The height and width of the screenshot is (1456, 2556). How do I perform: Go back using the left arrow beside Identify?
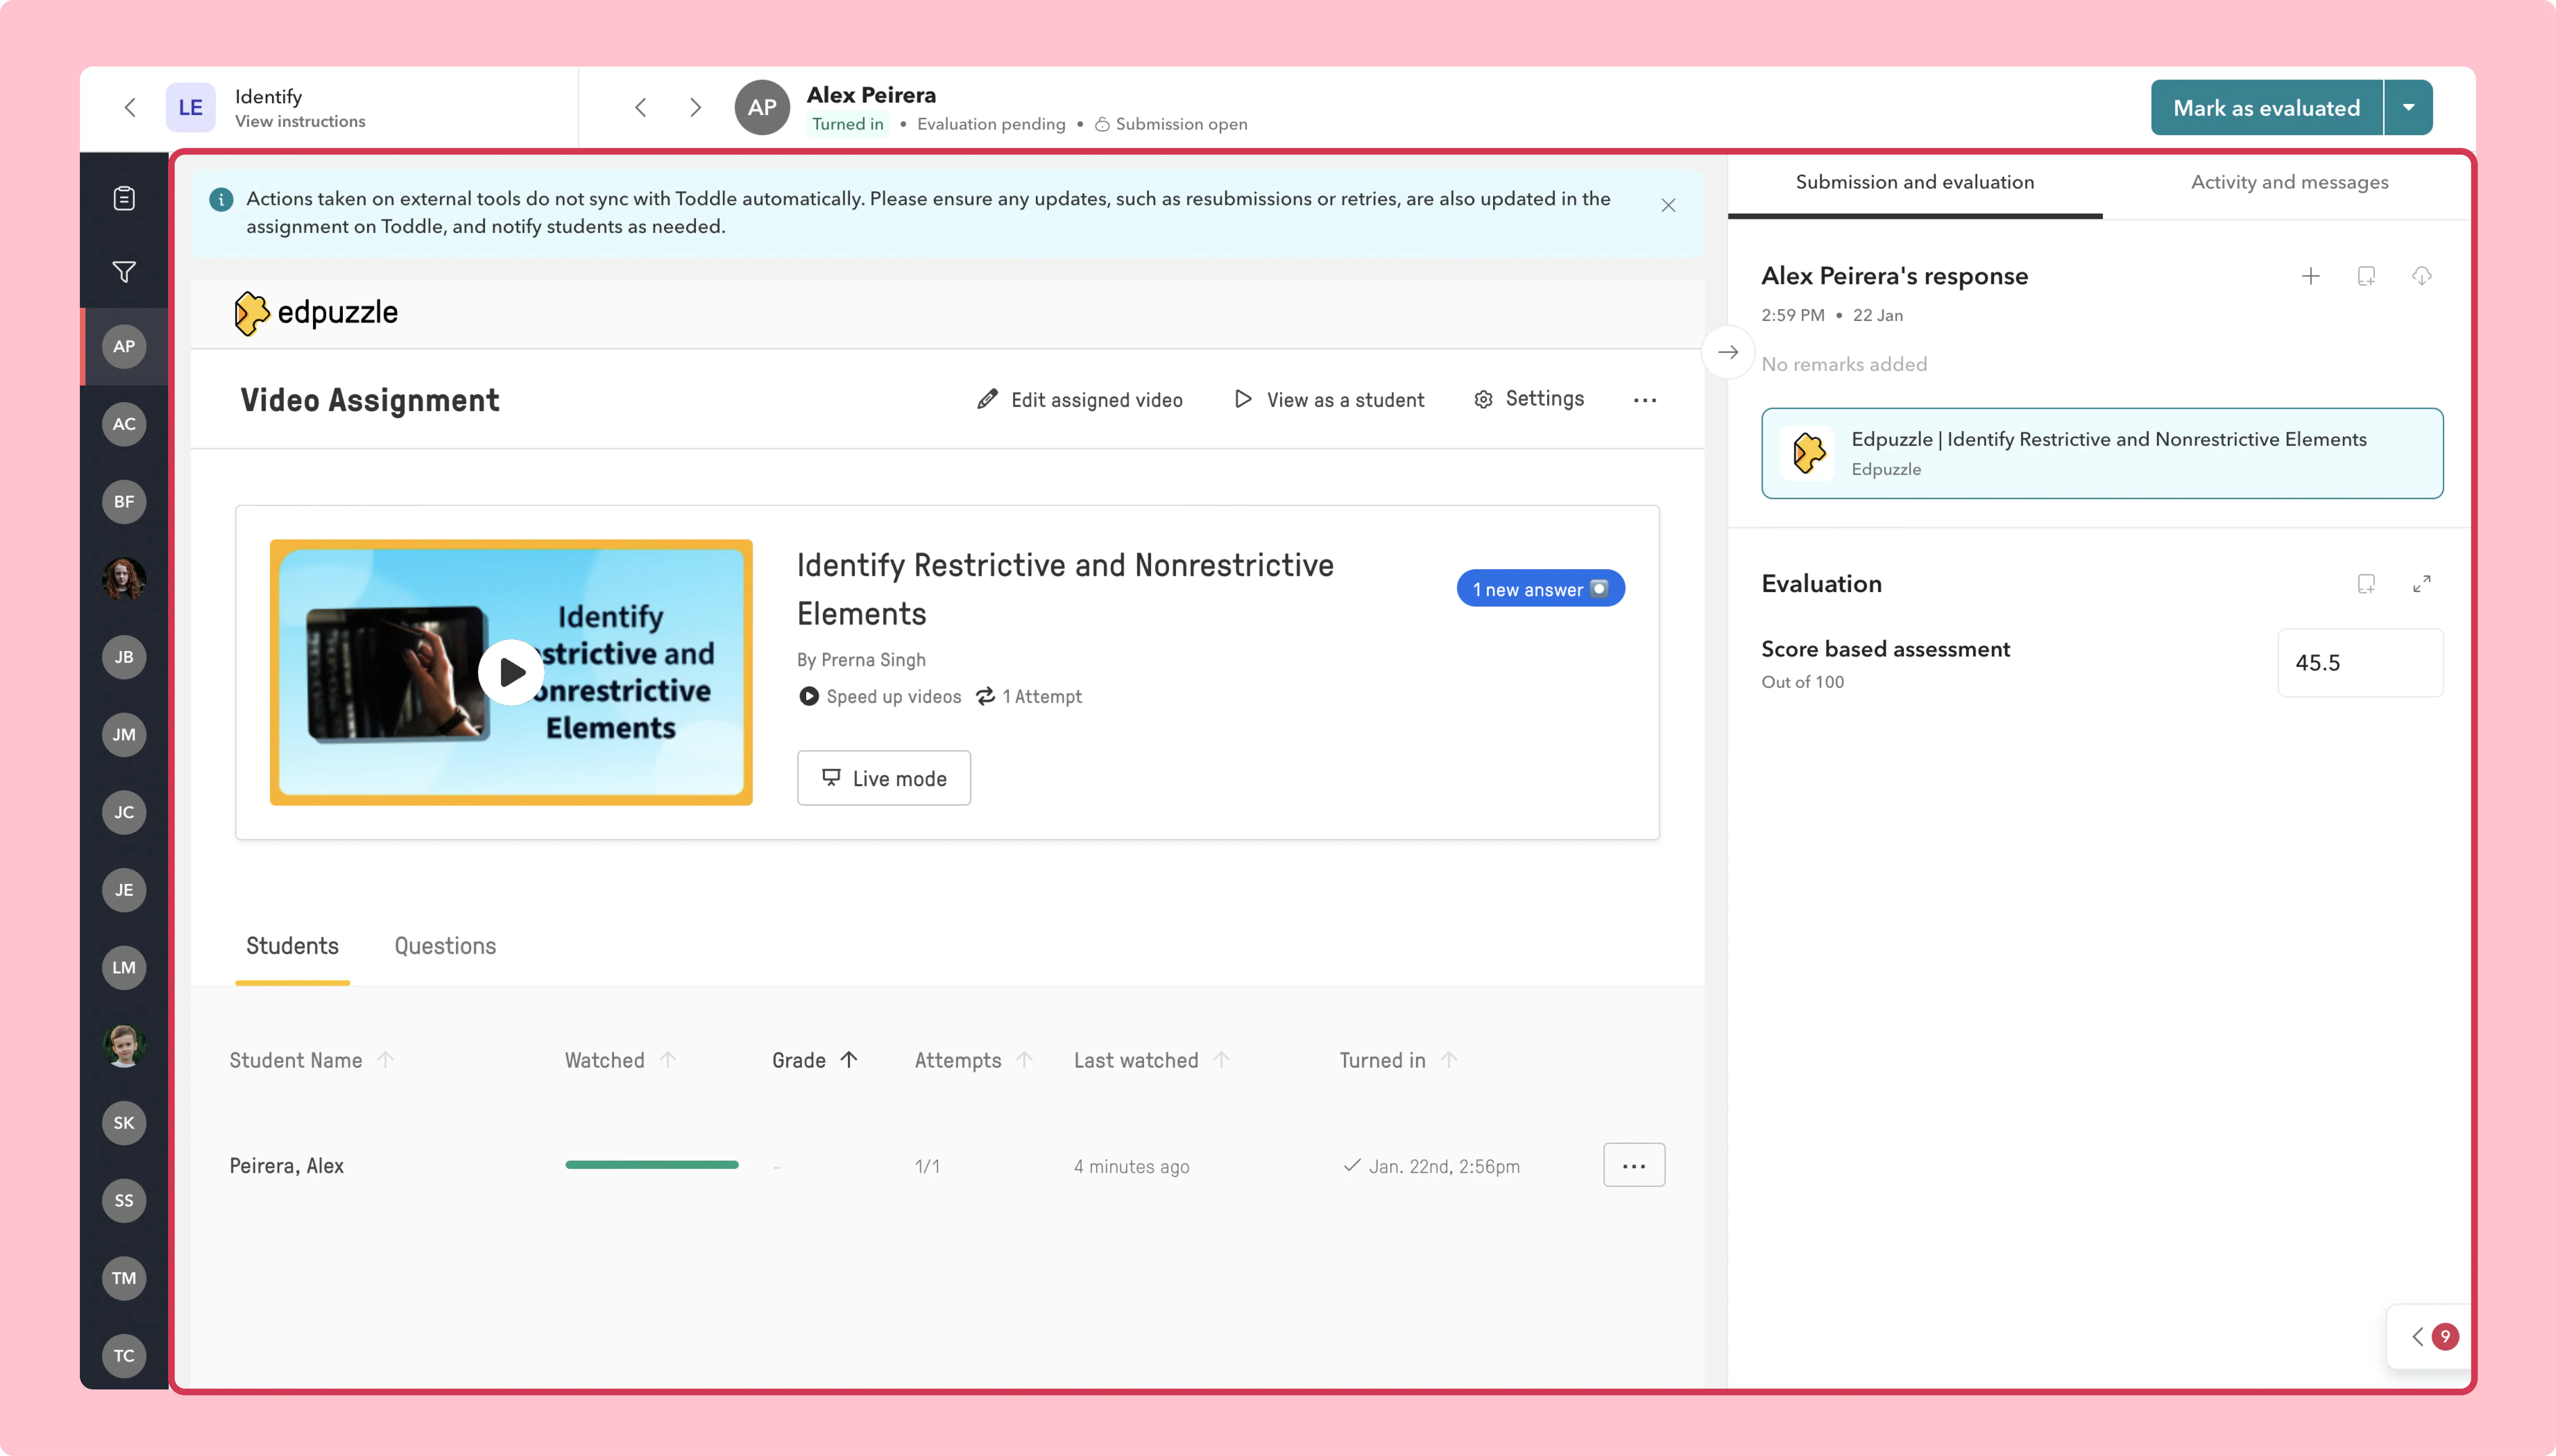point(130,107)
